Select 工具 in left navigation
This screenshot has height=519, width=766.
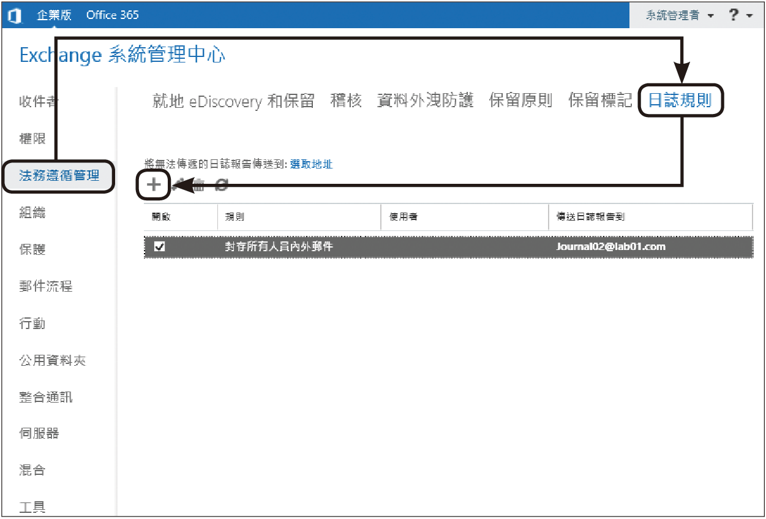(x=32, y=507)
